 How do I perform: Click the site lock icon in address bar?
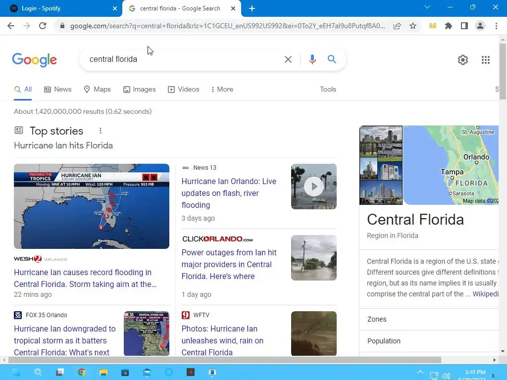pyautogui.click(x=62, y=26)
